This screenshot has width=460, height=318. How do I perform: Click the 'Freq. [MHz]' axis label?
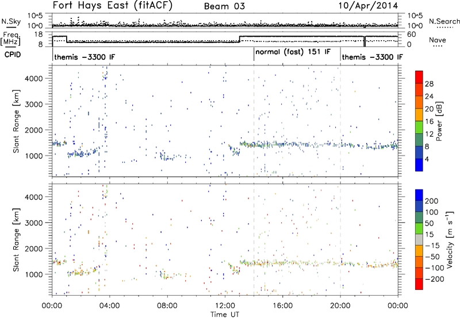[10, 38]
